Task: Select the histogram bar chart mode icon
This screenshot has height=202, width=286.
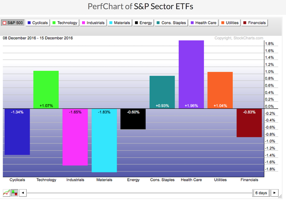Action: [15, 193]
